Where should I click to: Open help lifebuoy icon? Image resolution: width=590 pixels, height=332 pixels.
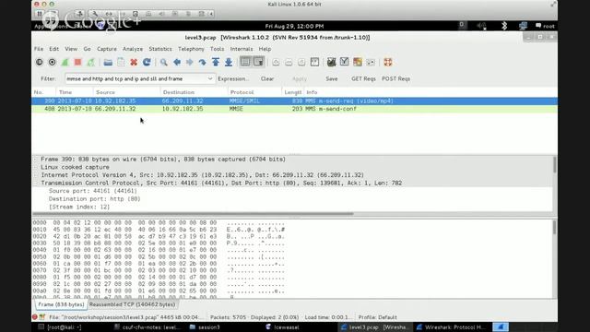388,62
